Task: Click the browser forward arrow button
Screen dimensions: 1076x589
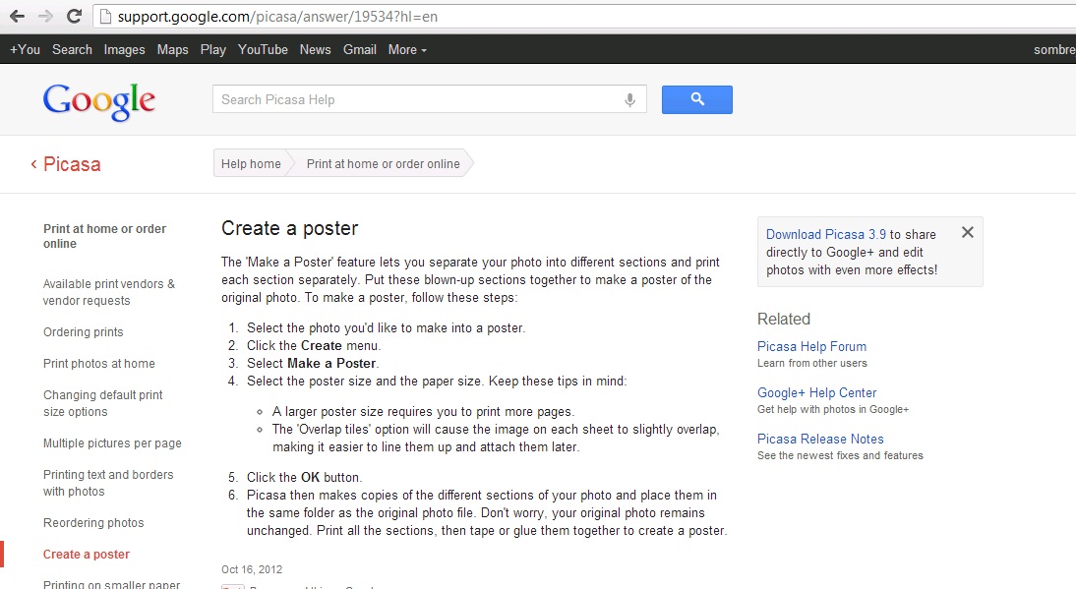Action: point(45,17)
